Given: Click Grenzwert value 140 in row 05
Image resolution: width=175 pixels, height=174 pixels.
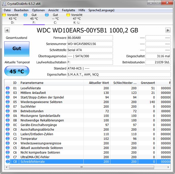Looking at the screenshot, I should 152,102.
